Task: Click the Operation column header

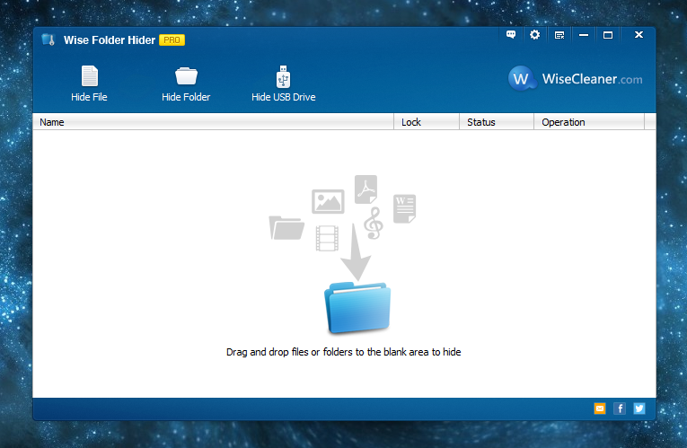Action: 589,122
